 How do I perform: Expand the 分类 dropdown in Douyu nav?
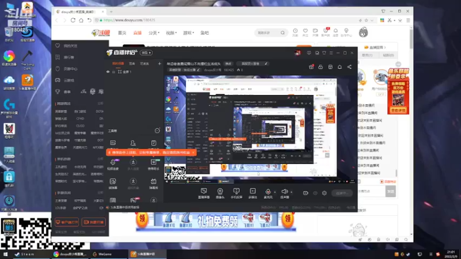click(154, 33)
